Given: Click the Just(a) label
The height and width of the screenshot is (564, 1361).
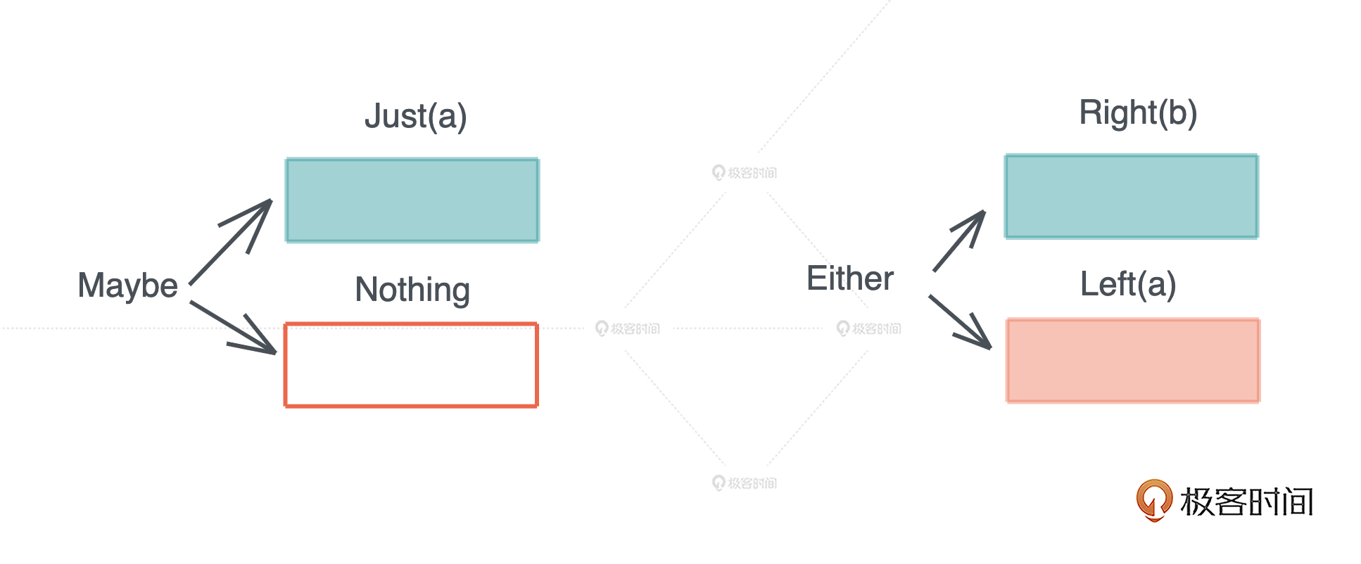Looking at the screenshot, I should click(416, 116).
